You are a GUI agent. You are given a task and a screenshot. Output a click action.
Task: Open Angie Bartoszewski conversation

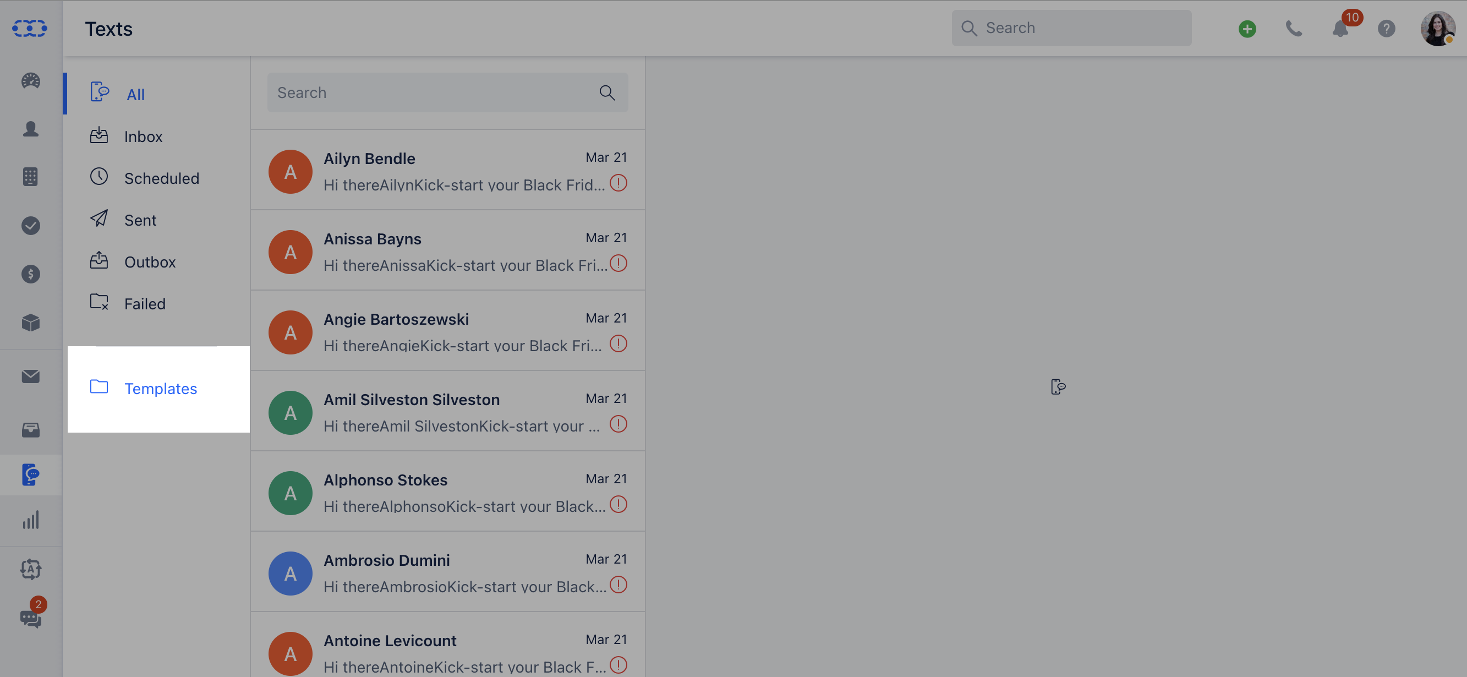pos(447,331)
